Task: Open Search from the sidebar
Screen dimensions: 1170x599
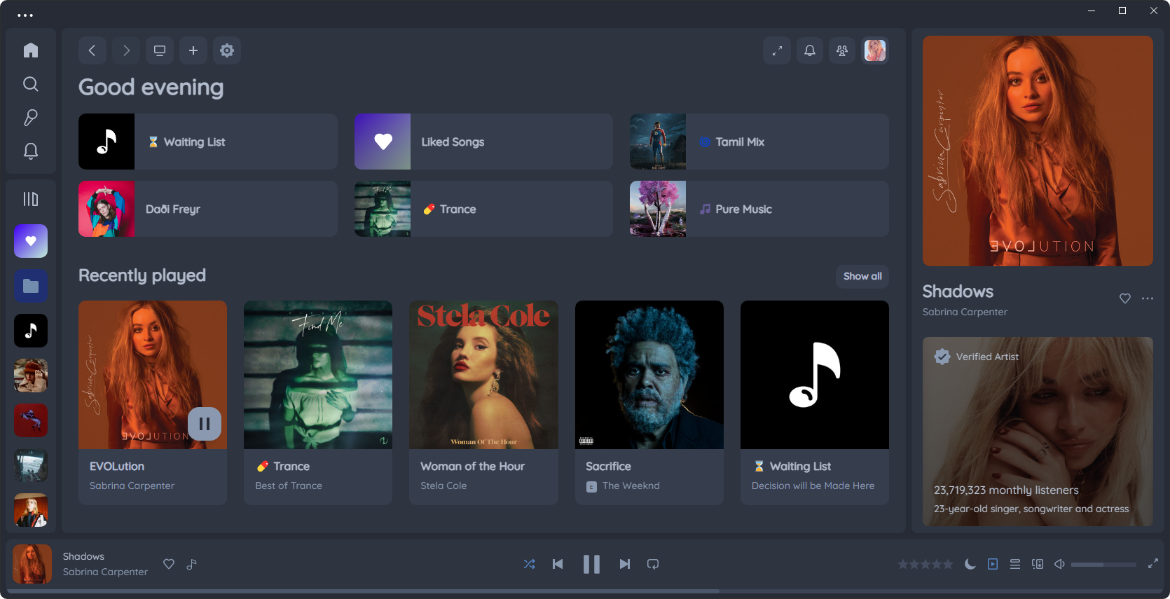Action: tap(31, 84)
